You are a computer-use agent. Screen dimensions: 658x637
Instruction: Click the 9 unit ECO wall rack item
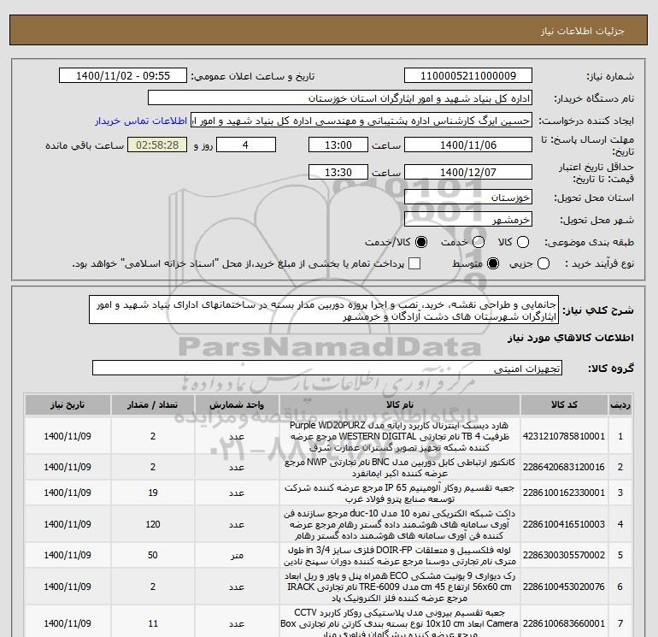[400, 587]
